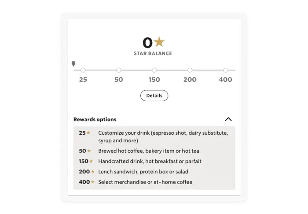This screenshot has height=214, width=308.
Task: Open the Details button
Action: pos(154,96)
